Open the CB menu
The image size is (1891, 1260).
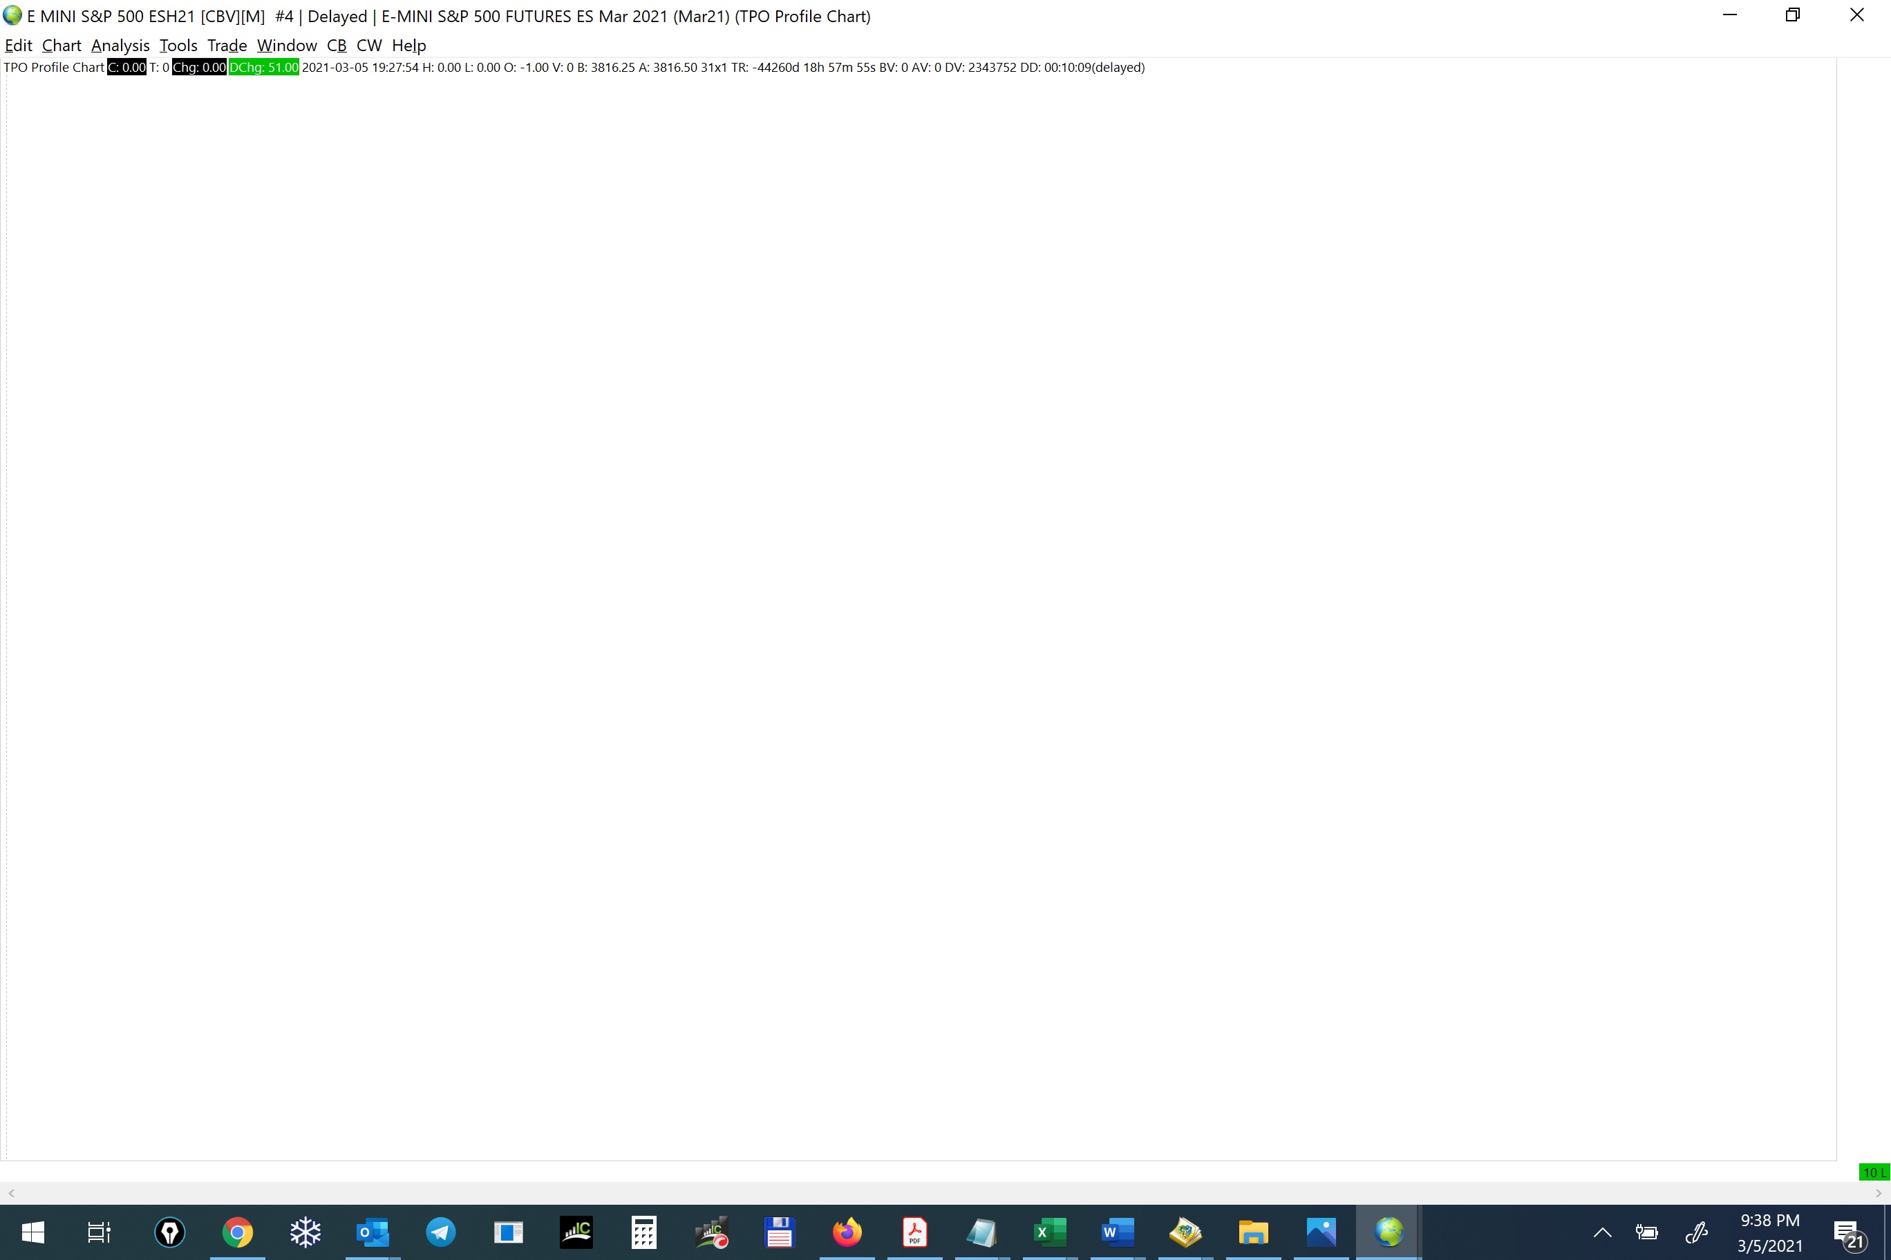(336, 45)
